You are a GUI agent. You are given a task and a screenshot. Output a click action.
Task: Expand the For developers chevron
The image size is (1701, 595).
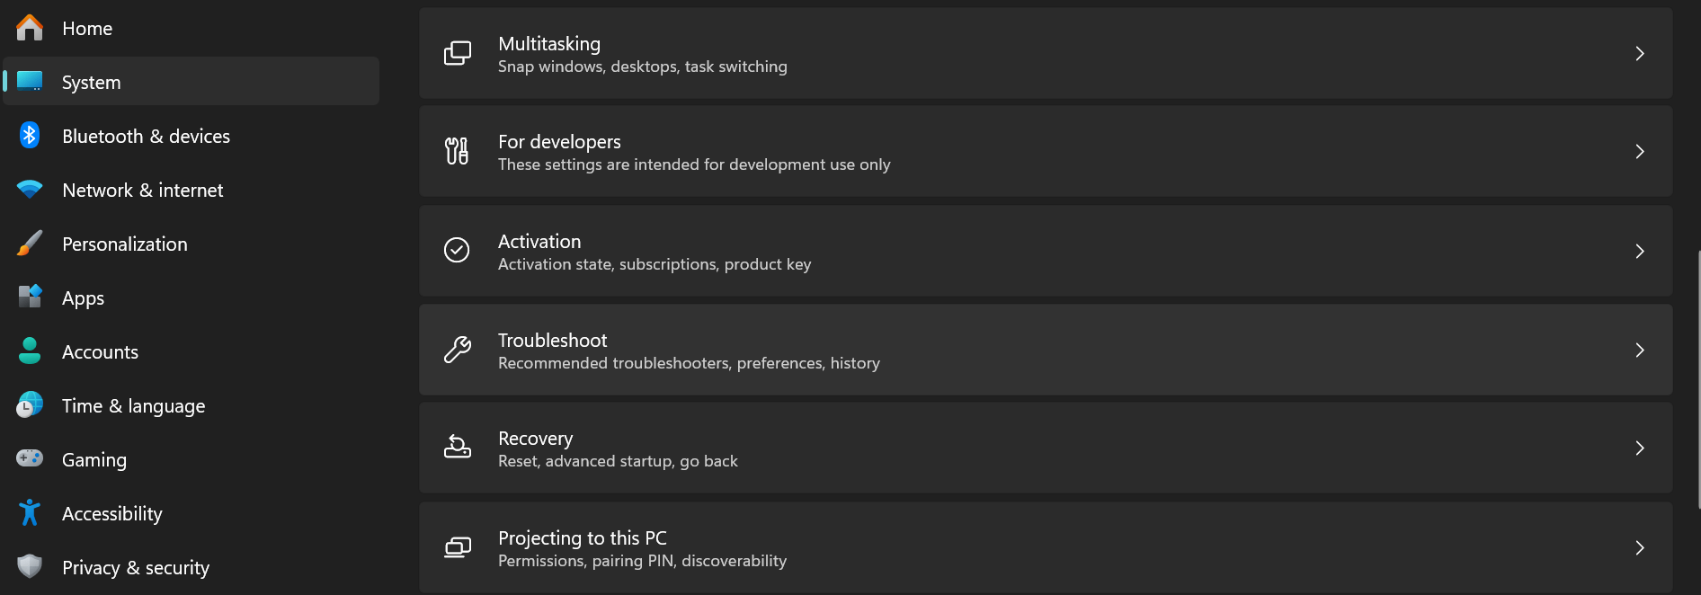coord(1640,152)
